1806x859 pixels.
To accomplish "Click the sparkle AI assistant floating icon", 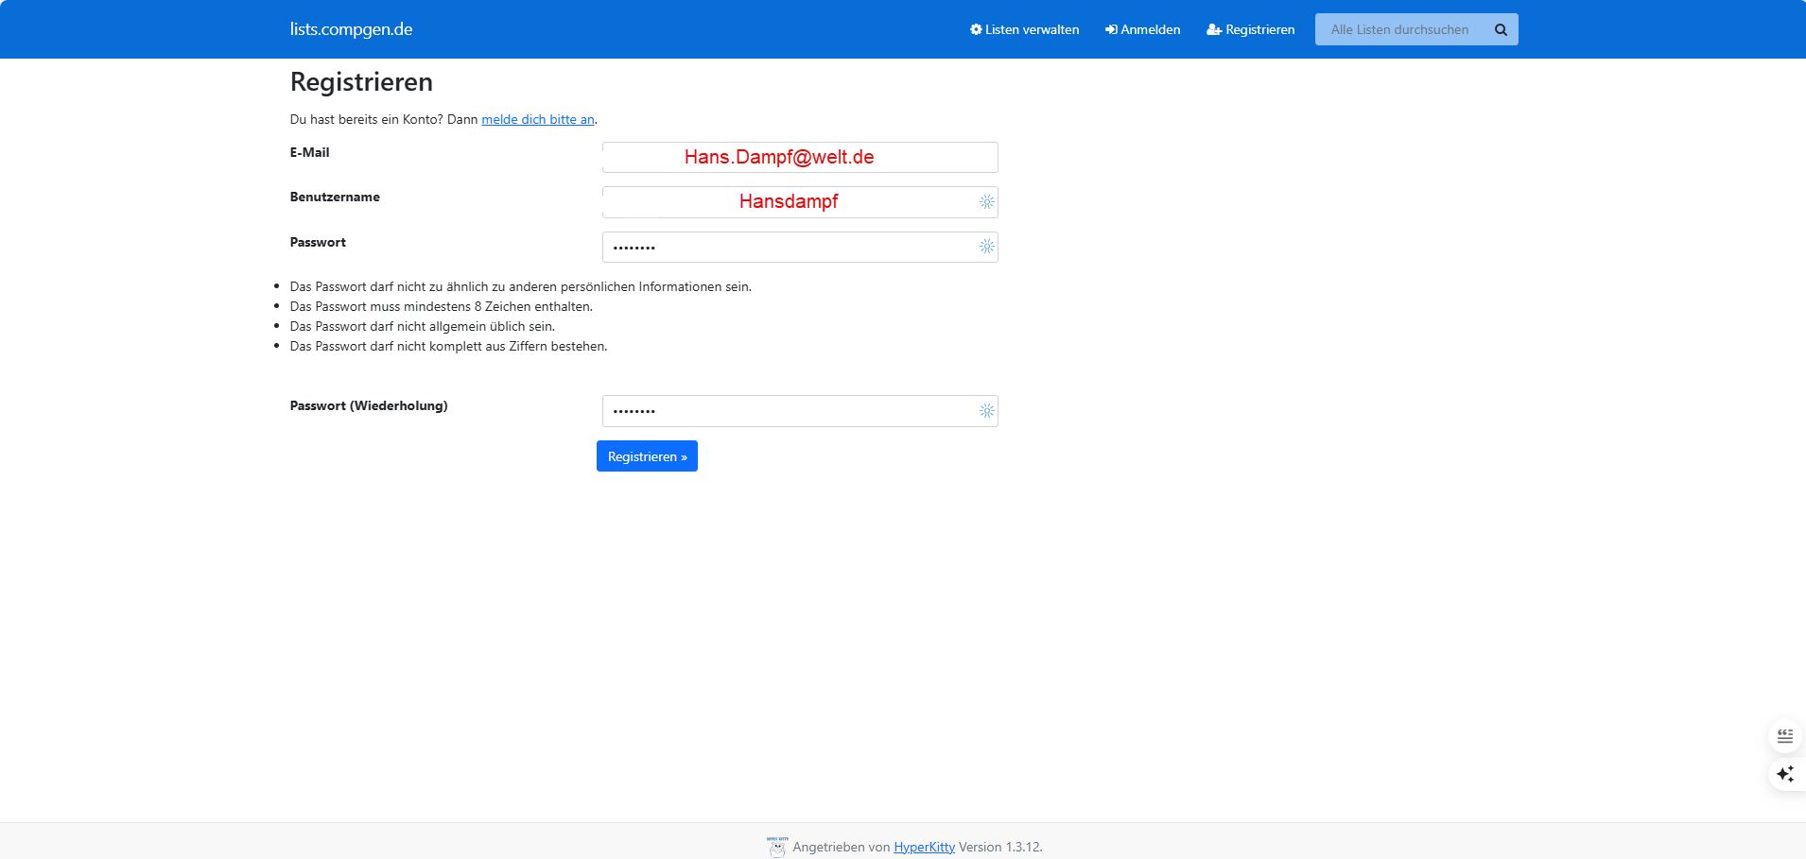I will (1784, 774).
